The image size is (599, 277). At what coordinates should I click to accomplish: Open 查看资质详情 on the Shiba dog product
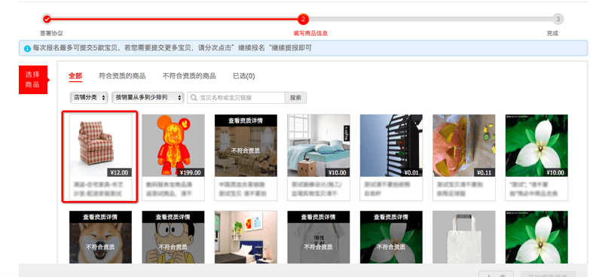pos(101,217)
